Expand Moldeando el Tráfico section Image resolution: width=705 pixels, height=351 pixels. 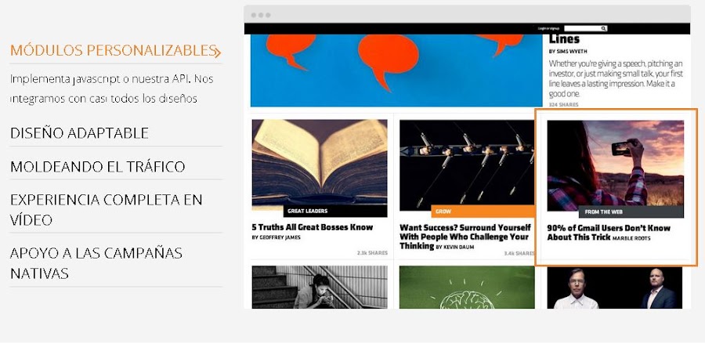tap(98, 167)
